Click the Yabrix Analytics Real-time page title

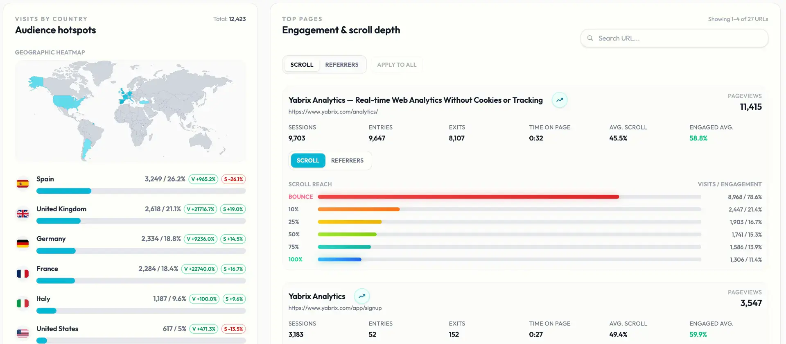point(416,100)
